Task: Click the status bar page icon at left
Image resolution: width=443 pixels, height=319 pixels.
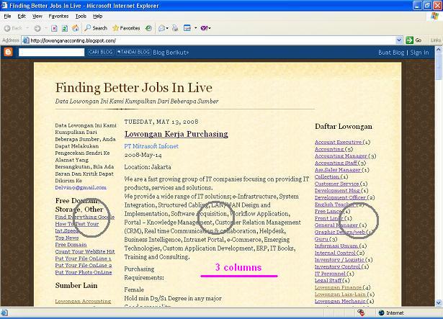Action: click(4, 313)
